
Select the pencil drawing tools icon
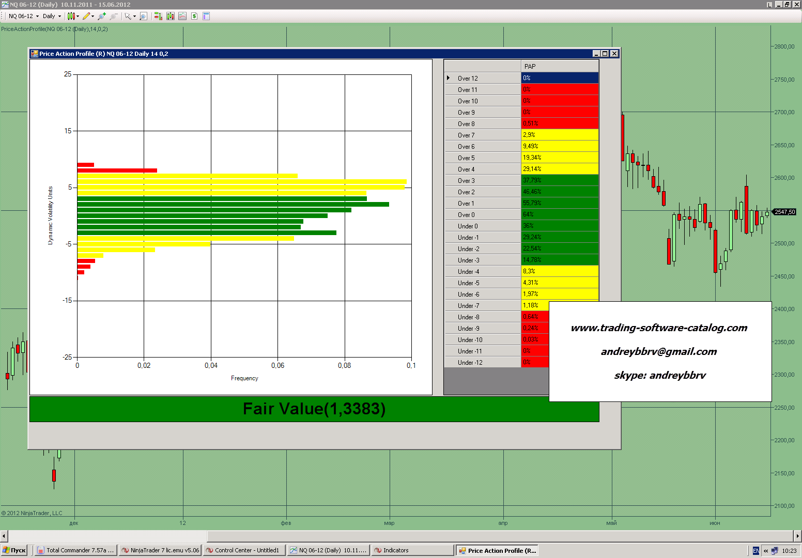(87, 16)
